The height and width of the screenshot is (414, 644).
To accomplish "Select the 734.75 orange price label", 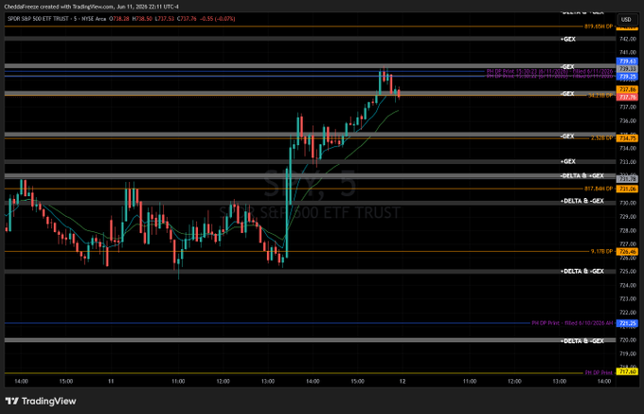I will [628, 139].
